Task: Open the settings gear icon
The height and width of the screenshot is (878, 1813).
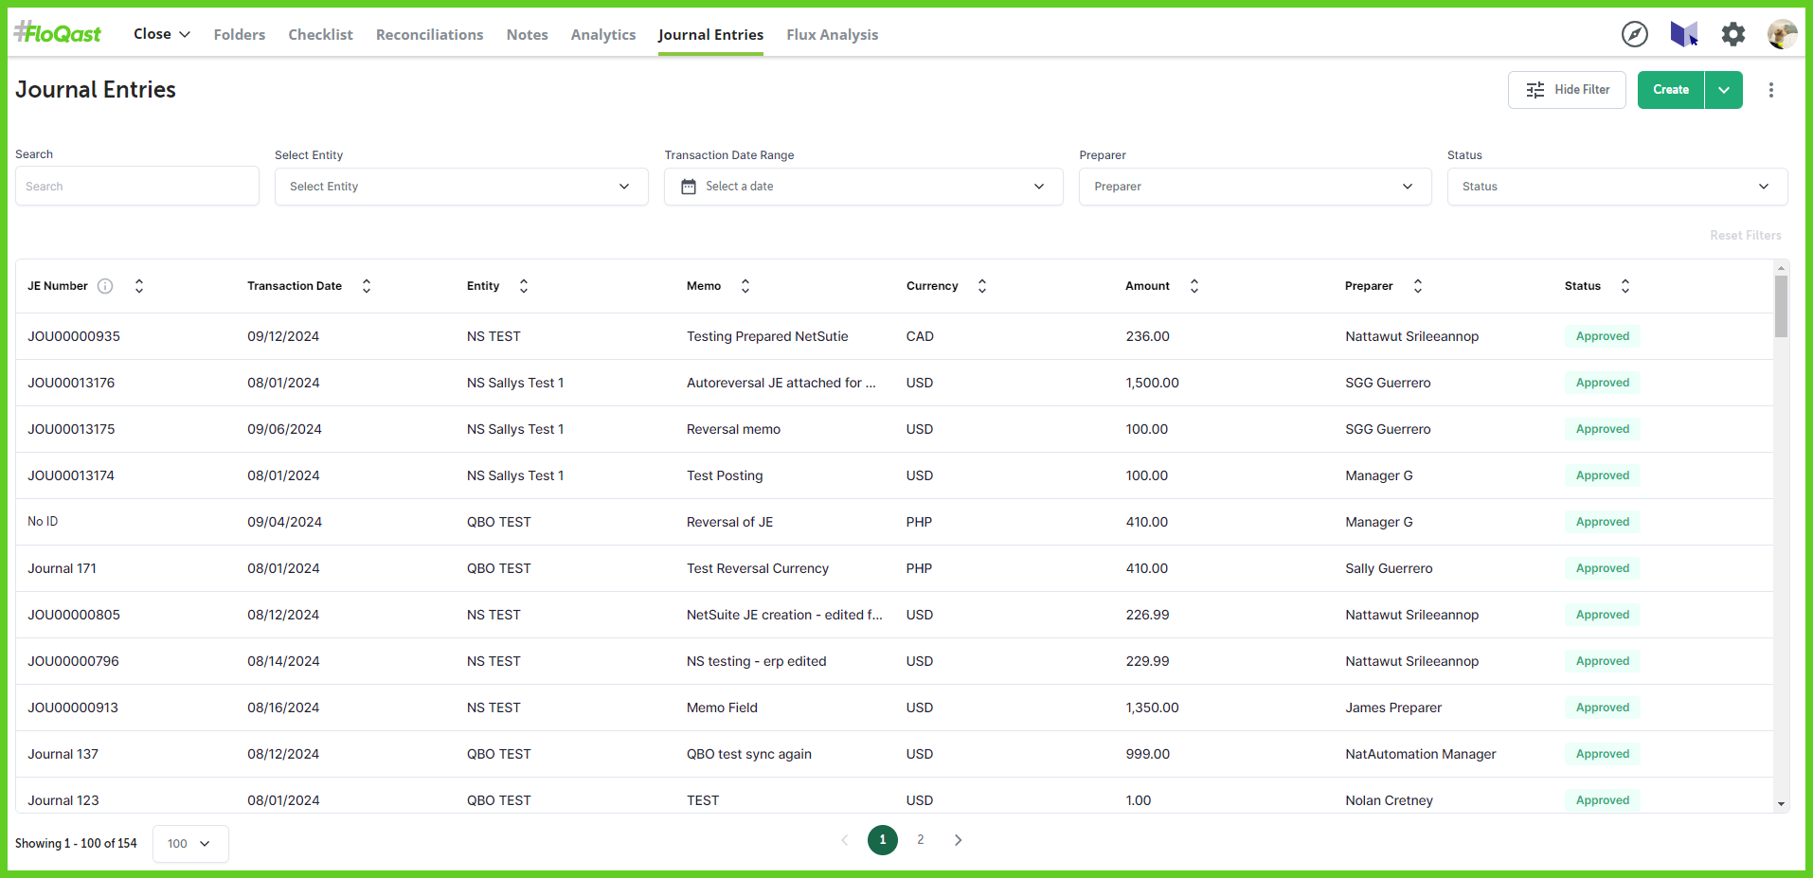Action: click(1732, 34)
